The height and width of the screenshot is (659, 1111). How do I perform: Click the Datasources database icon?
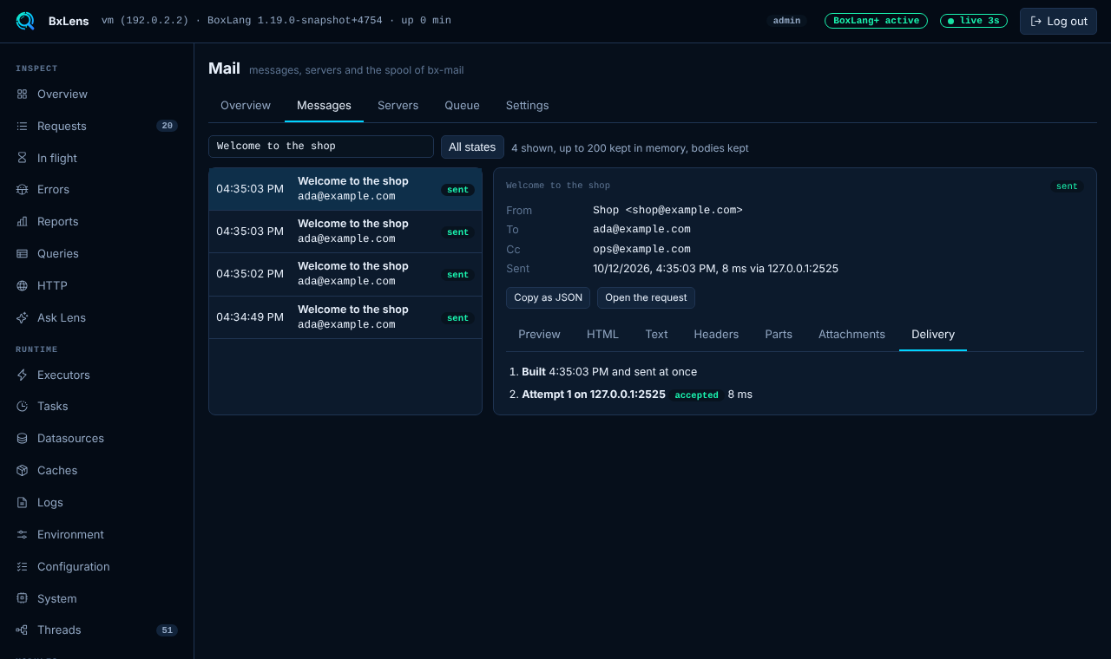(x=22, y=438)
